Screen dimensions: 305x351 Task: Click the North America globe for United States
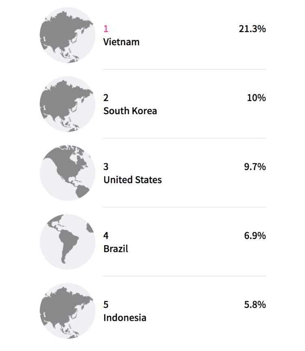(68, 173)
